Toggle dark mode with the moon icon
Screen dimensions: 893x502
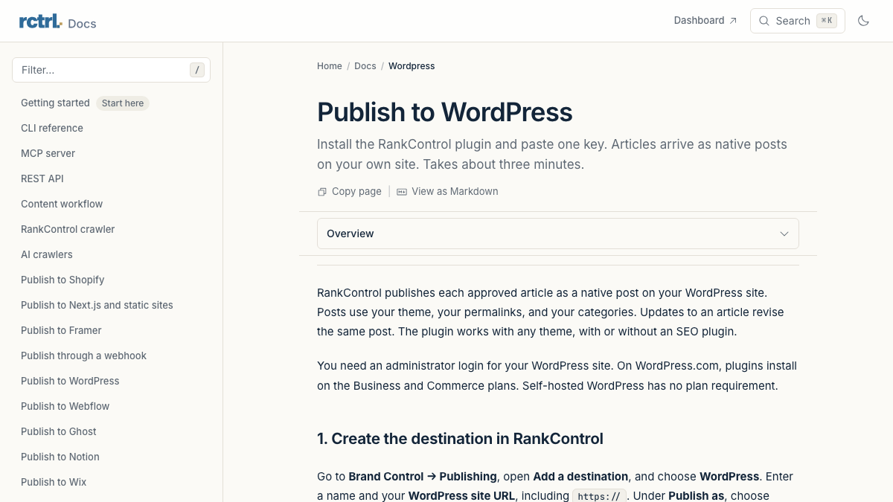click(x=863, y=21)
